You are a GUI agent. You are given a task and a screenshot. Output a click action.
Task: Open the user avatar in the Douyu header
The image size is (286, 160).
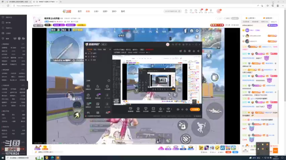[218, 11]
